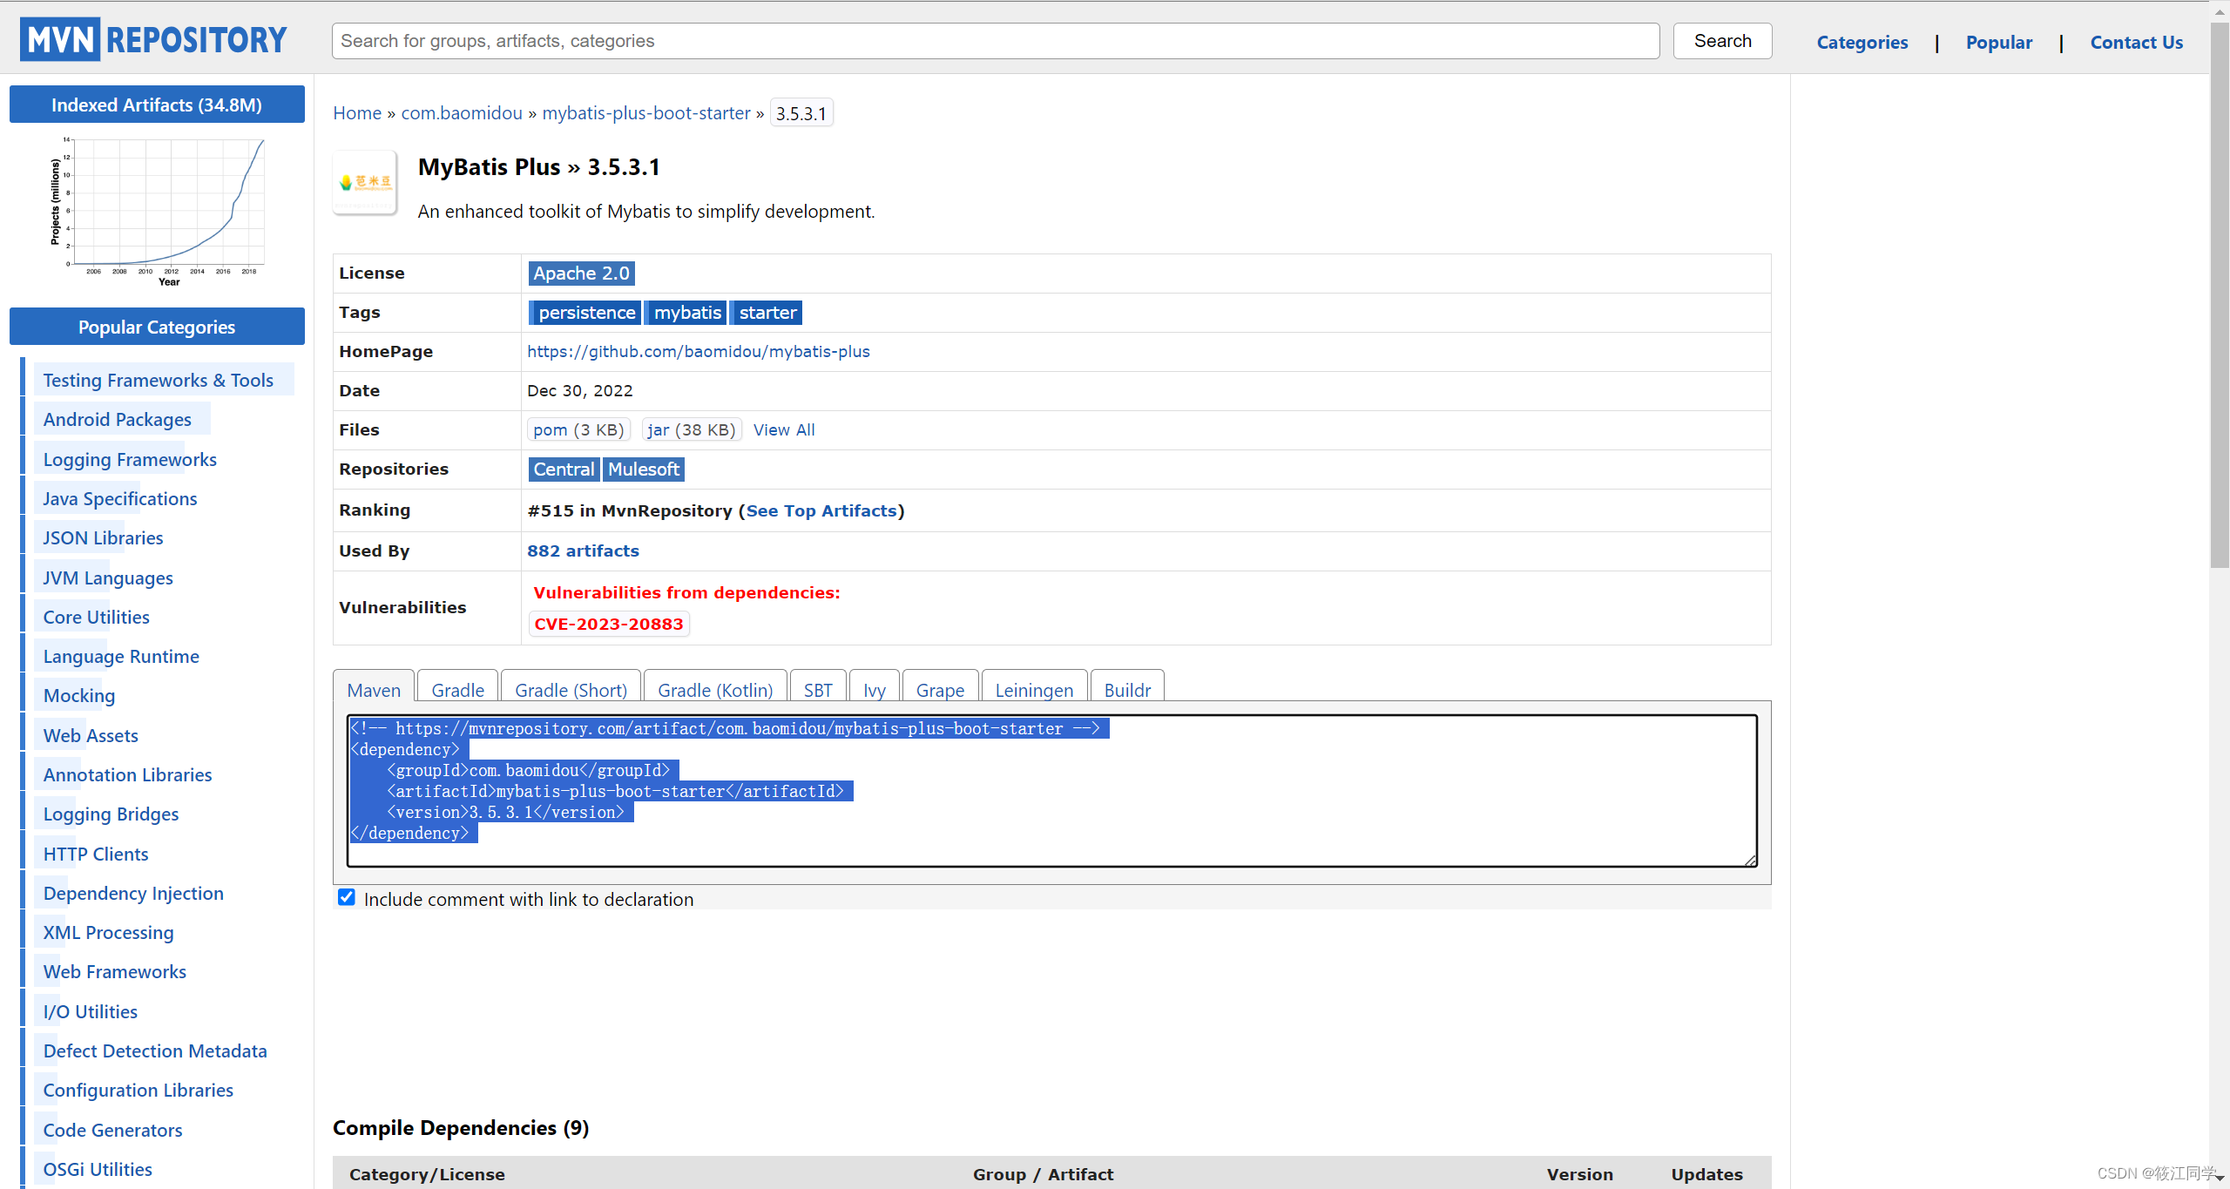The image size is (2230, 1189).
Task: Focus the groups and artifacts search field
Action: pyautogui.click(x=996, y=41)
